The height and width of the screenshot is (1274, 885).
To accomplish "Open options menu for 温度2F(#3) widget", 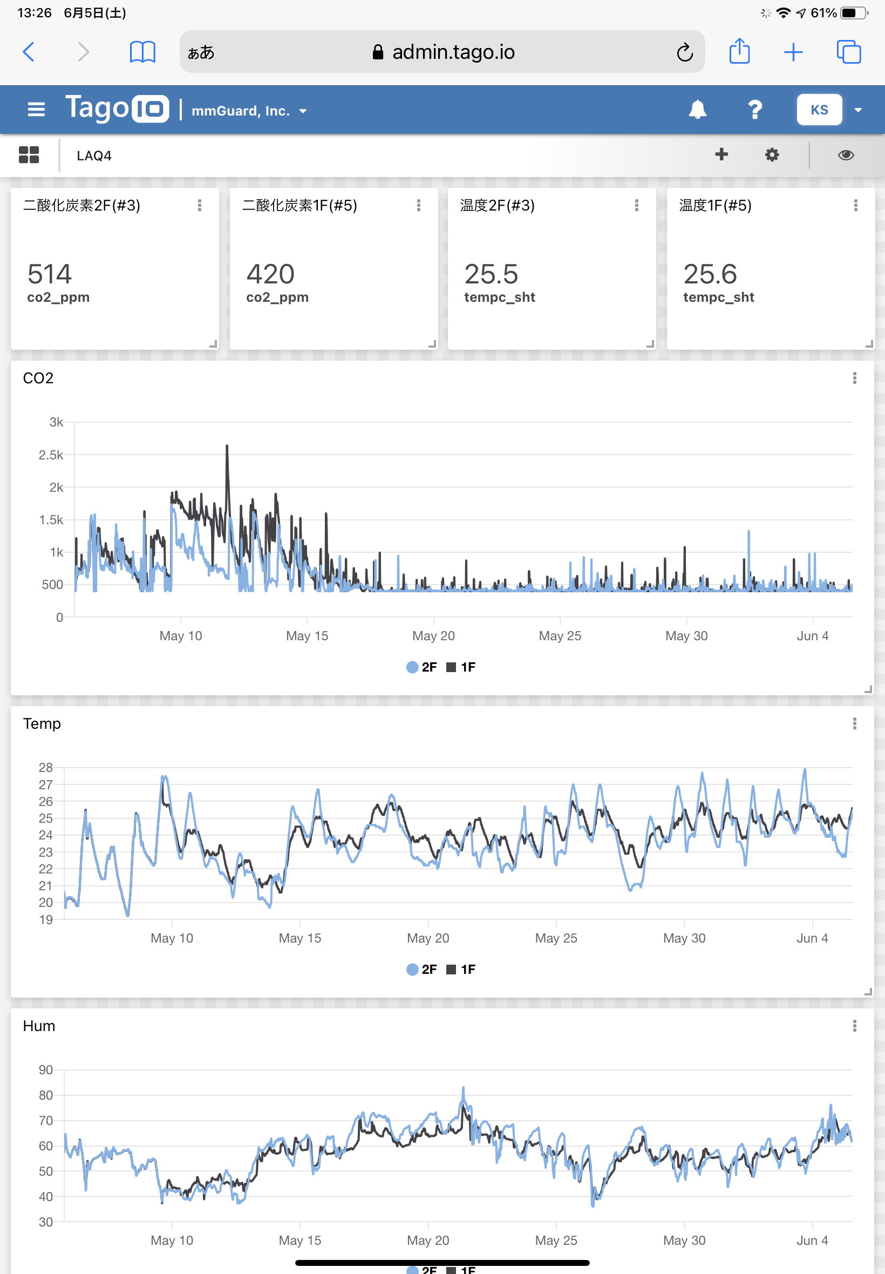I will 636,206.
